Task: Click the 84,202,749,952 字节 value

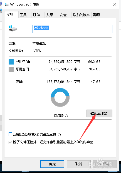Action: (64, 69)
